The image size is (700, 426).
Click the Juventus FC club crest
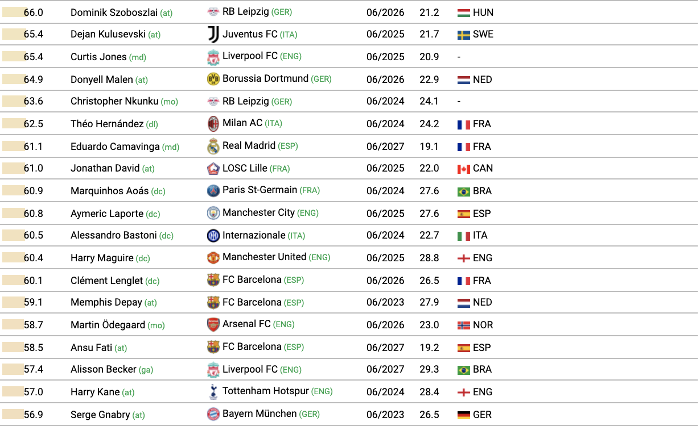[213, 35]
